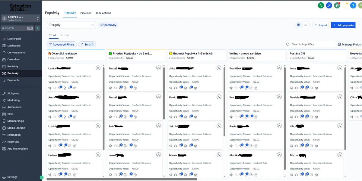Open the Sort (1) options
The height and width of the screenshot is (181, 362).
coord(87,44)
